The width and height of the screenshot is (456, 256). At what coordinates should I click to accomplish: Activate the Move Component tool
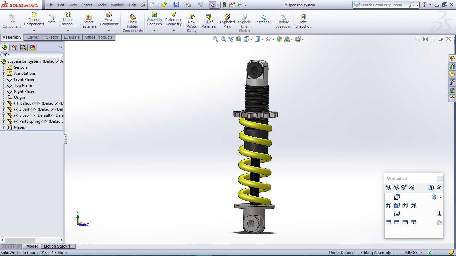pyautogui.click(x=109, y=19)
